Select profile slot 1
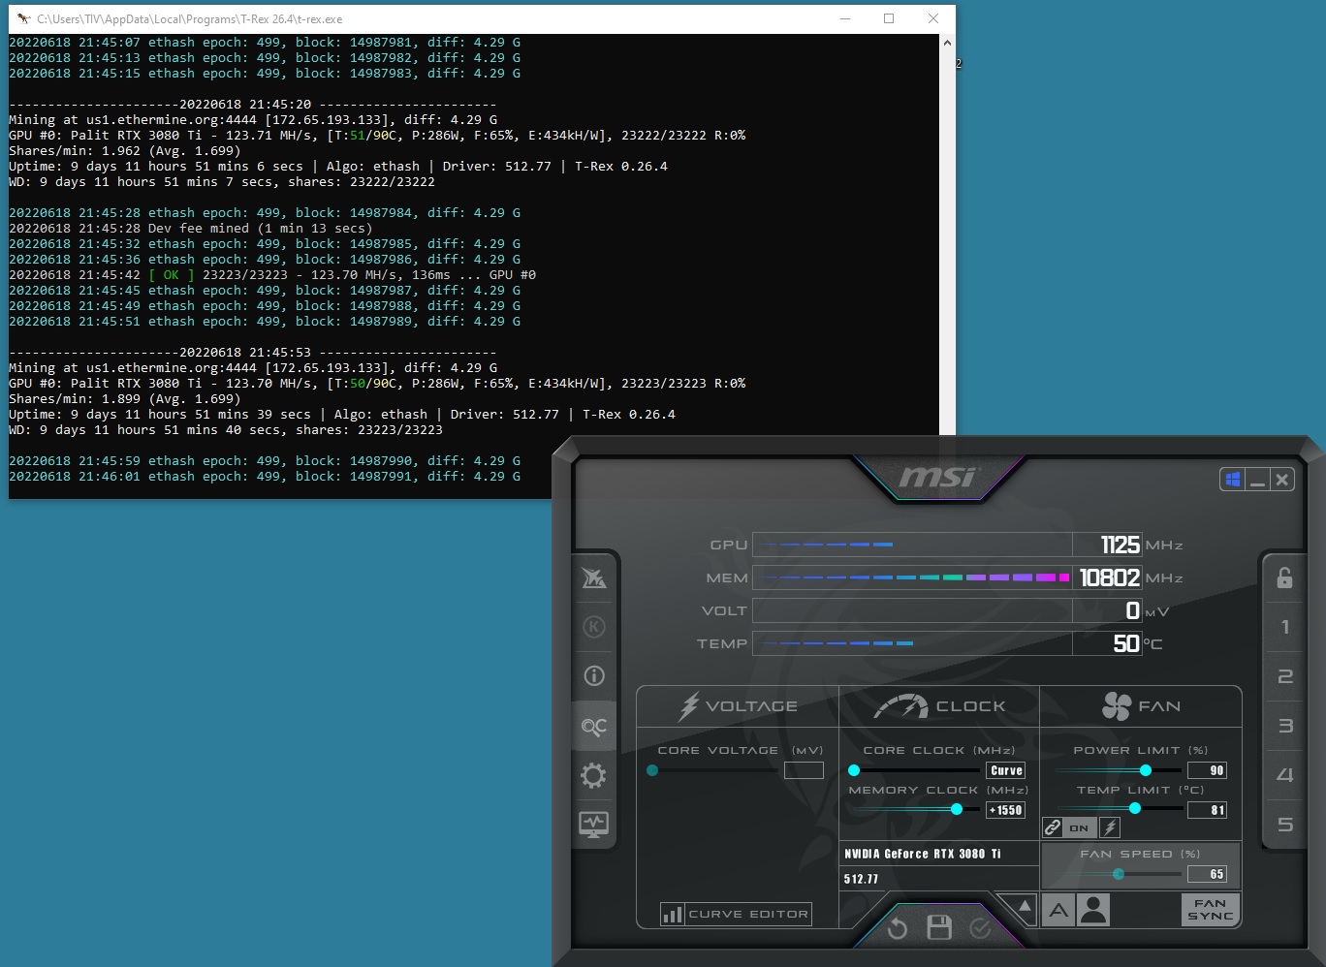The width and height of the screenshot is (1326, 967). coord(1285,627)
